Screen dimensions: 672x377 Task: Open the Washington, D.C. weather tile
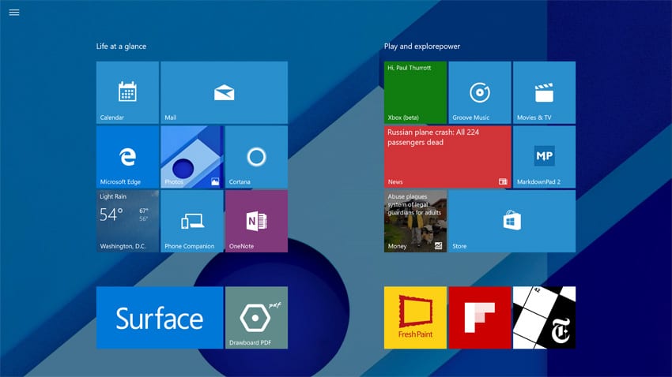pyautogui.click(x=127, y=221)
